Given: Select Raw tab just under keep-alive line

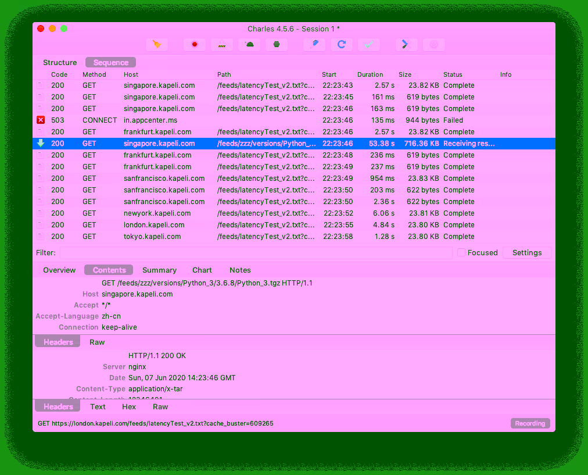Looking at the screenshot, I should [97, 342].
